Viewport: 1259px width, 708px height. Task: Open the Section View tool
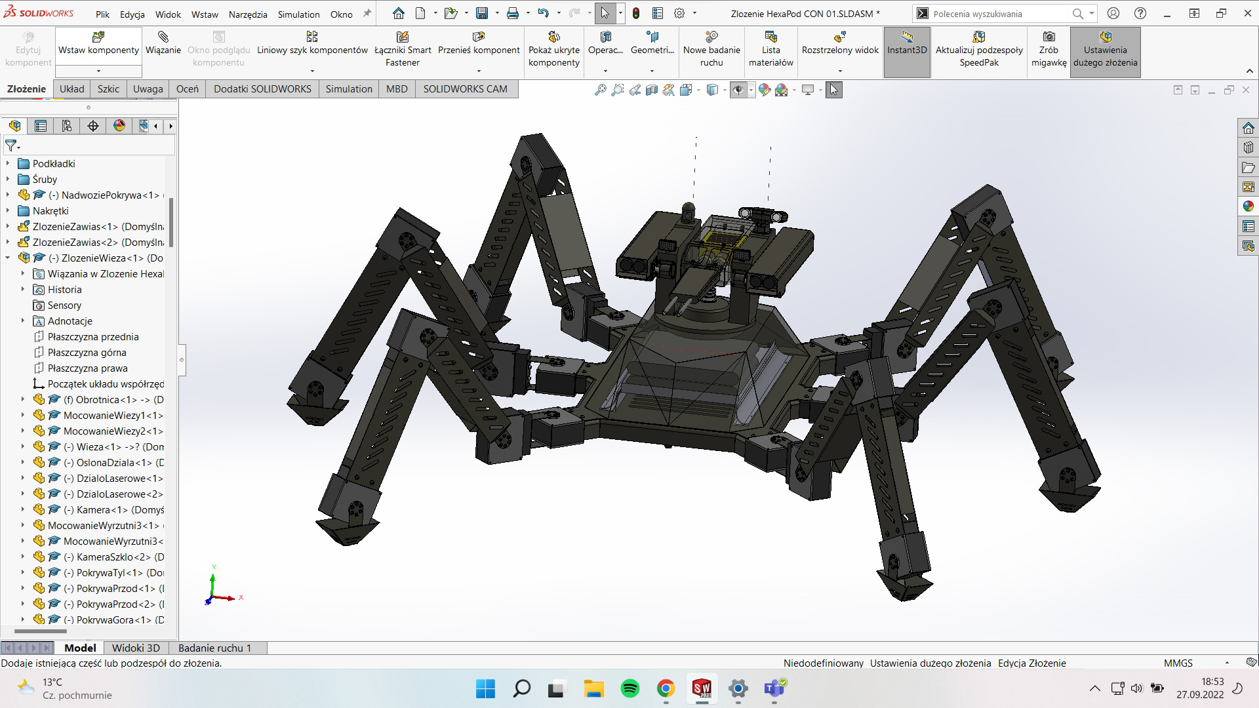click(652, 90)
